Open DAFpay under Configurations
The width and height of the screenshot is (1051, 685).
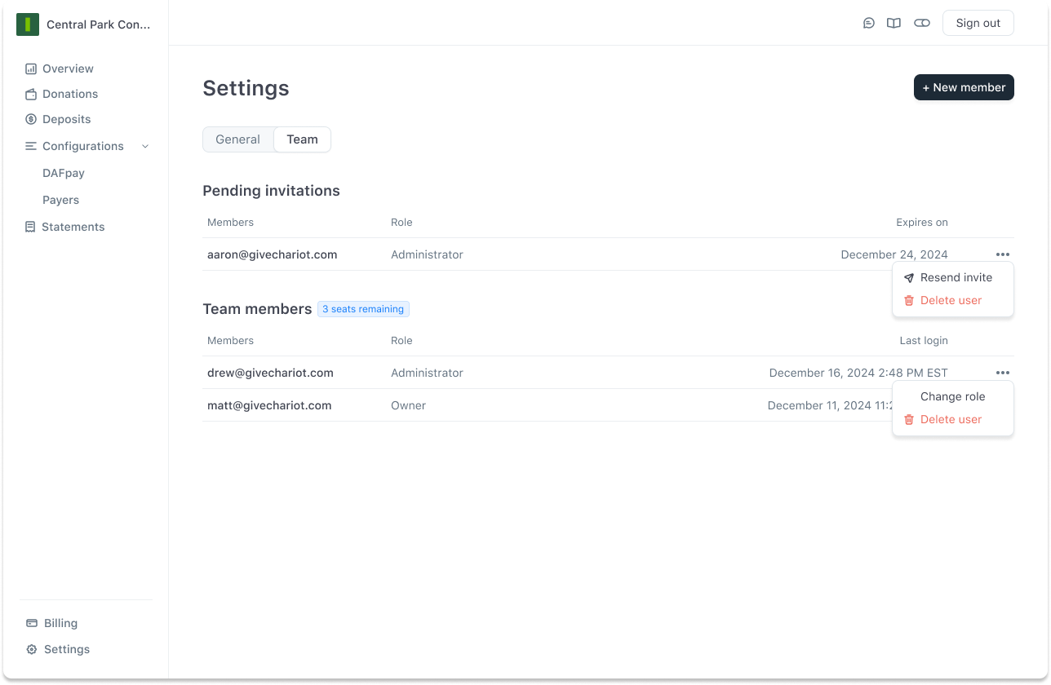click(x=64, y=173)
